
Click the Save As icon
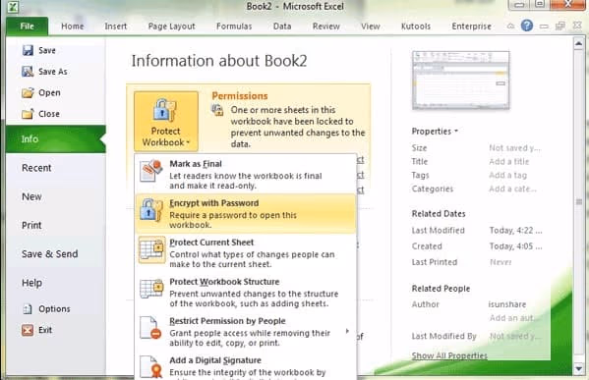pos(28,72)
